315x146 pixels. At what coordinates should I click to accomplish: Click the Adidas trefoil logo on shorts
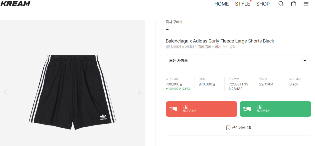coord(103,117)
